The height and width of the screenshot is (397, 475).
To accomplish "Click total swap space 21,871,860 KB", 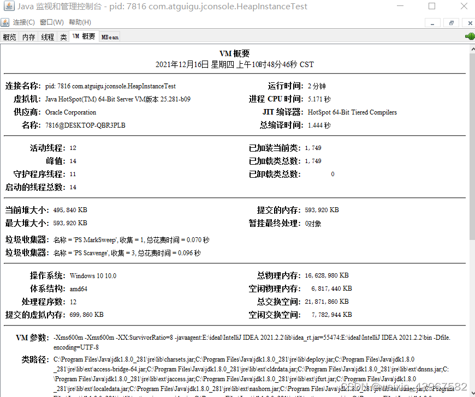I will point(326,302).
